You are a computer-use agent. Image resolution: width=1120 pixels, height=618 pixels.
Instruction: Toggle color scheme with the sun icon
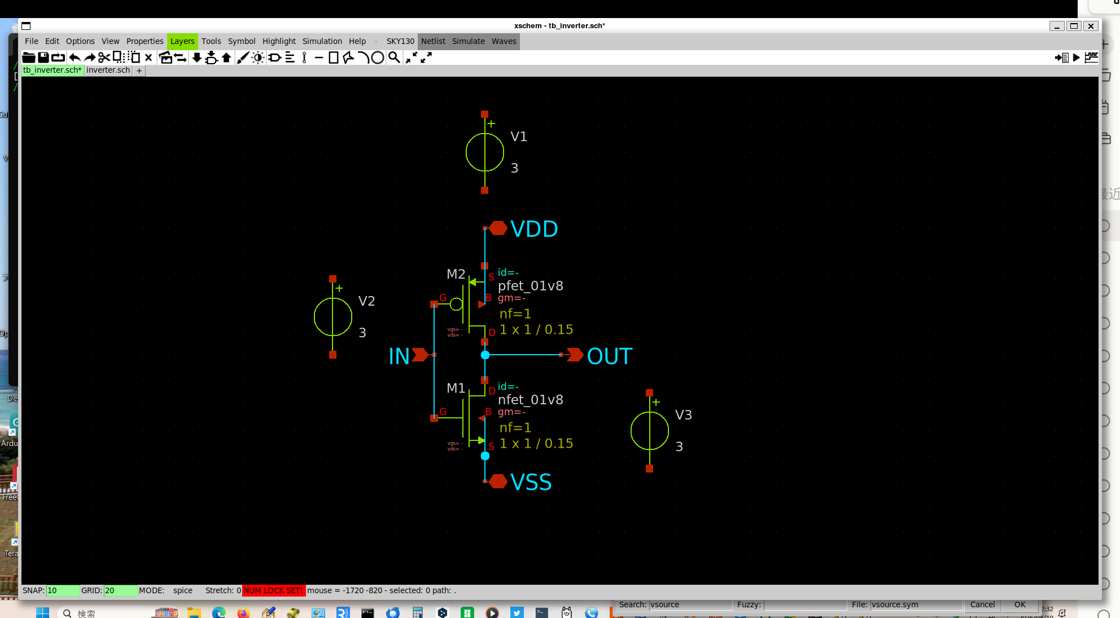click(x=258, y=58)
